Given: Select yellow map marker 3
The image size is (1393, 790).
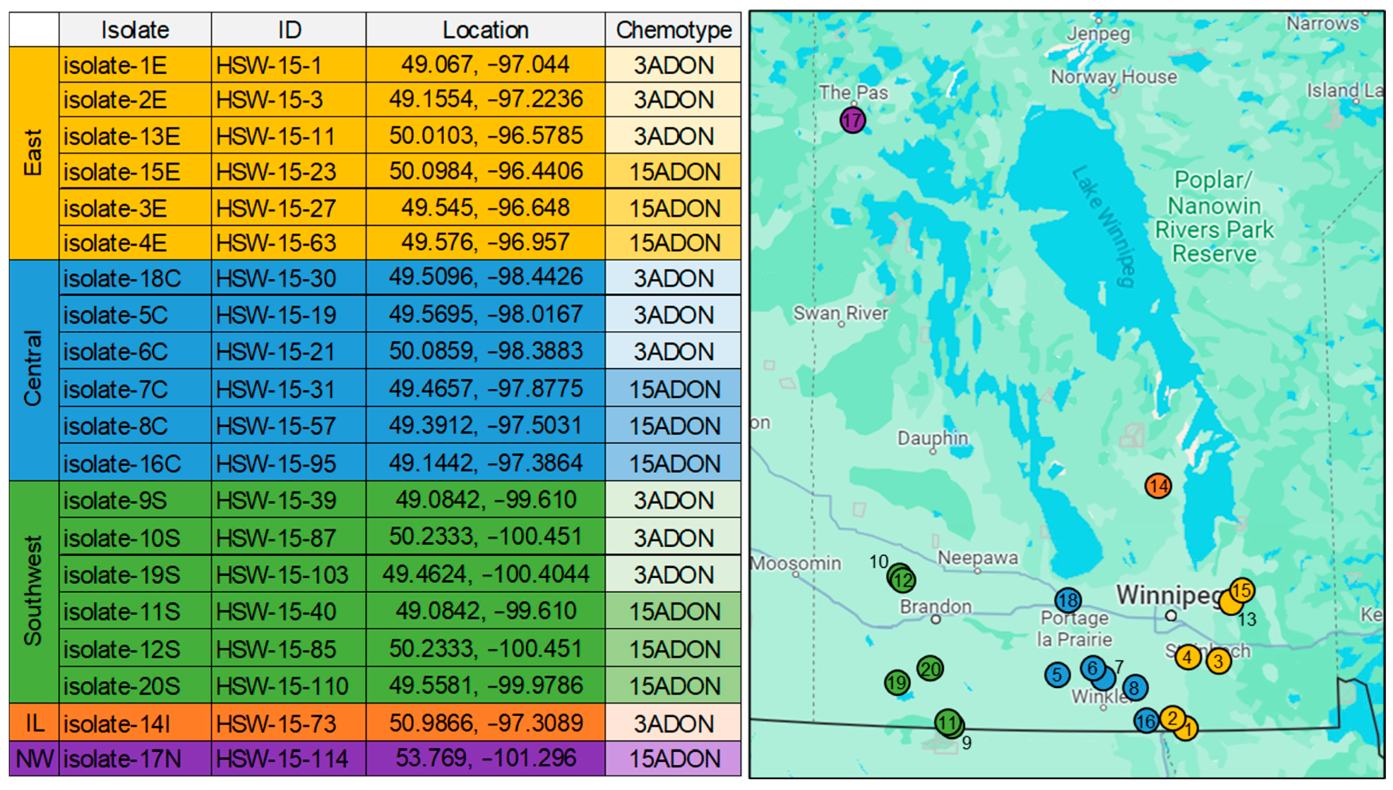Looking at the screenshot, I should [1218, 661].
